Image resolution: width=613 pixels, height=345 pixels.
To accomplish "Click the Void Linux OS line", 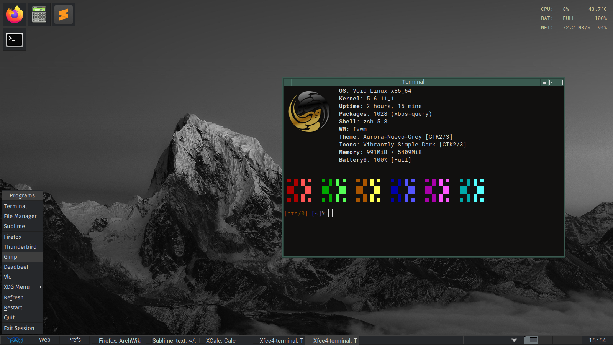I will (375, 91).
